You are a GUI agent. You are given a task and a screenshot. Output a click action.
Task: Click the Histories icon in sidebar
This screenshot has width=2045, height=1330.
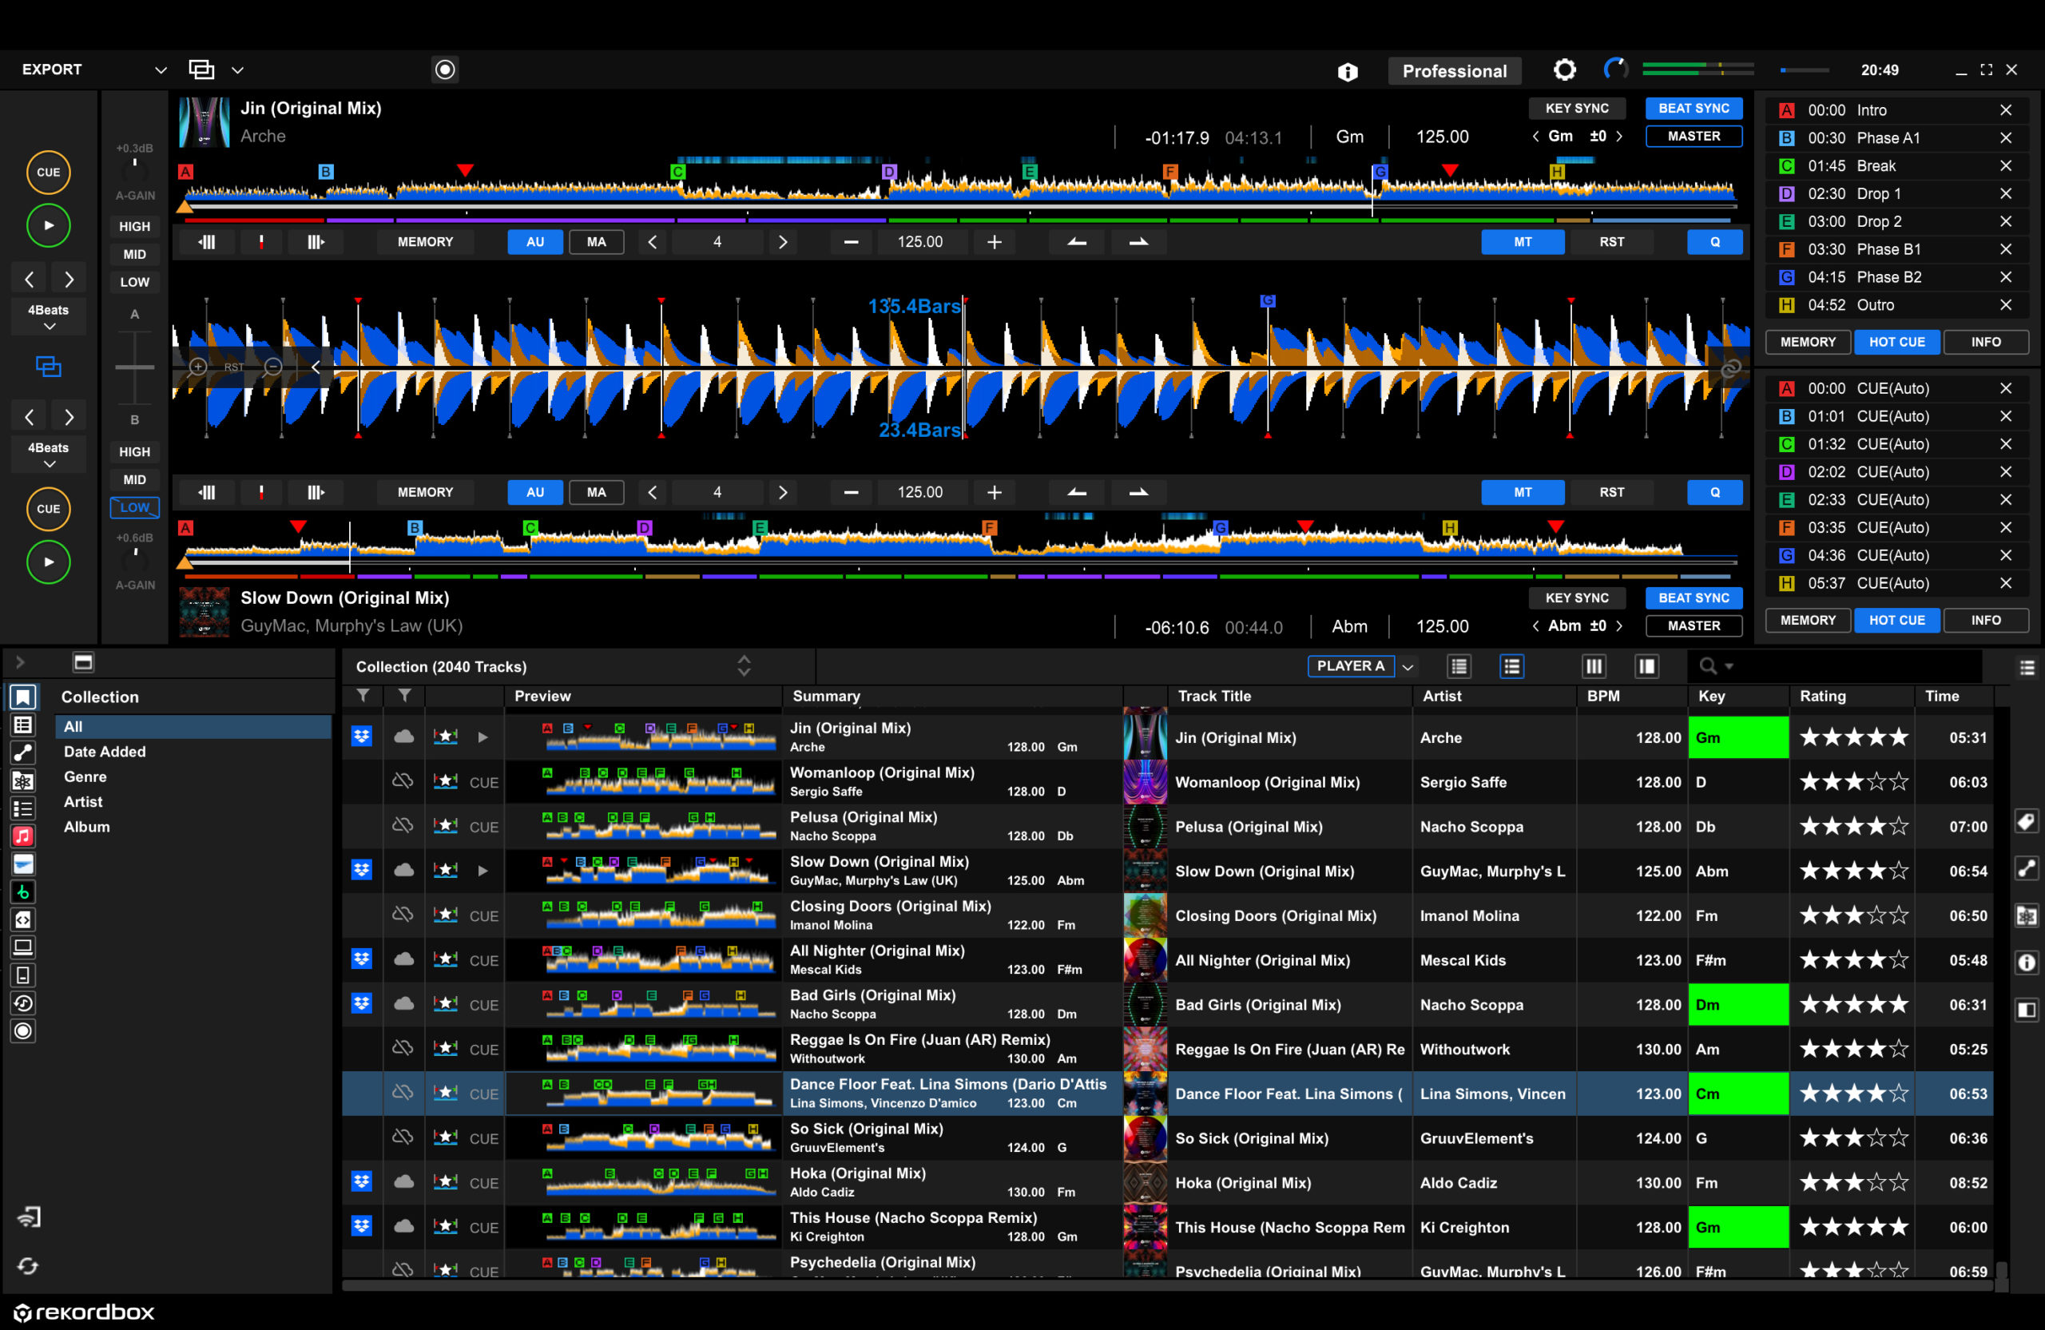coord(23,1003)
